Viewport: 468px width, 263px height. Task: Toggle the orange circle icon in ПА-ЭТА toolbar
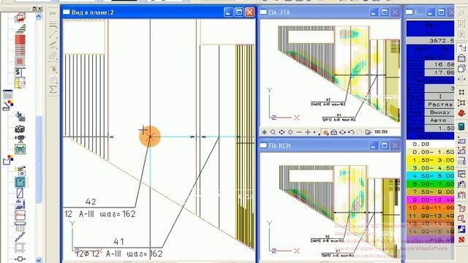[325, 132]
